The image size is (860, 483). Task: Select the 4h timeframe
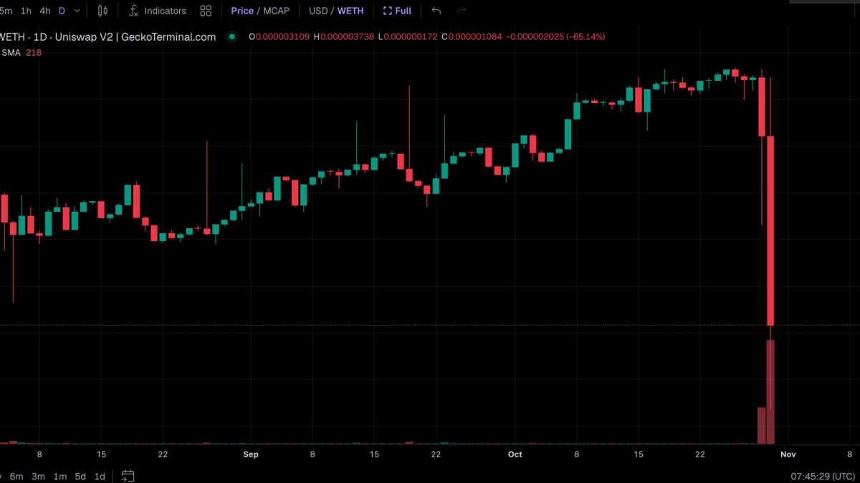tap(45, 11)
